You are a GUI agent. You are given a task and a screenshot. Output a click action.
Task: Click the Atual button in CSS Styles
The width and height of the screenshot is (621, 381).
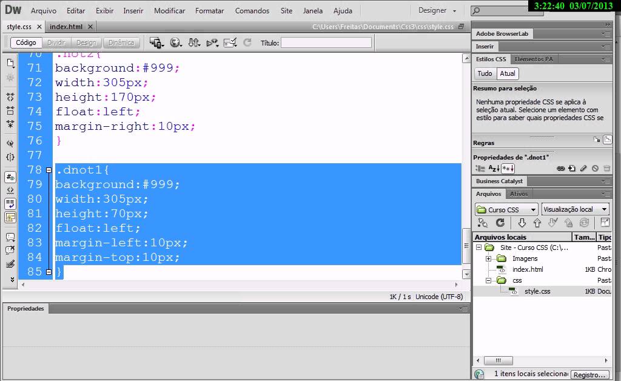tap(508, 73)
